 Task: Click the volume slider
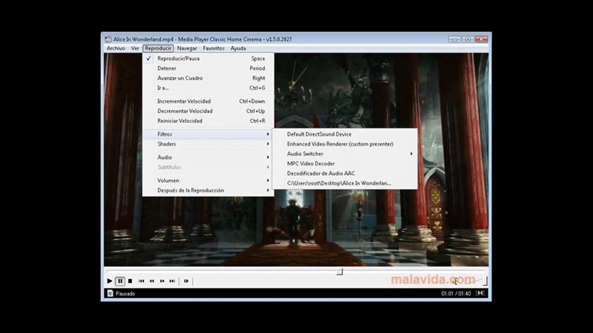click(473, 280)
